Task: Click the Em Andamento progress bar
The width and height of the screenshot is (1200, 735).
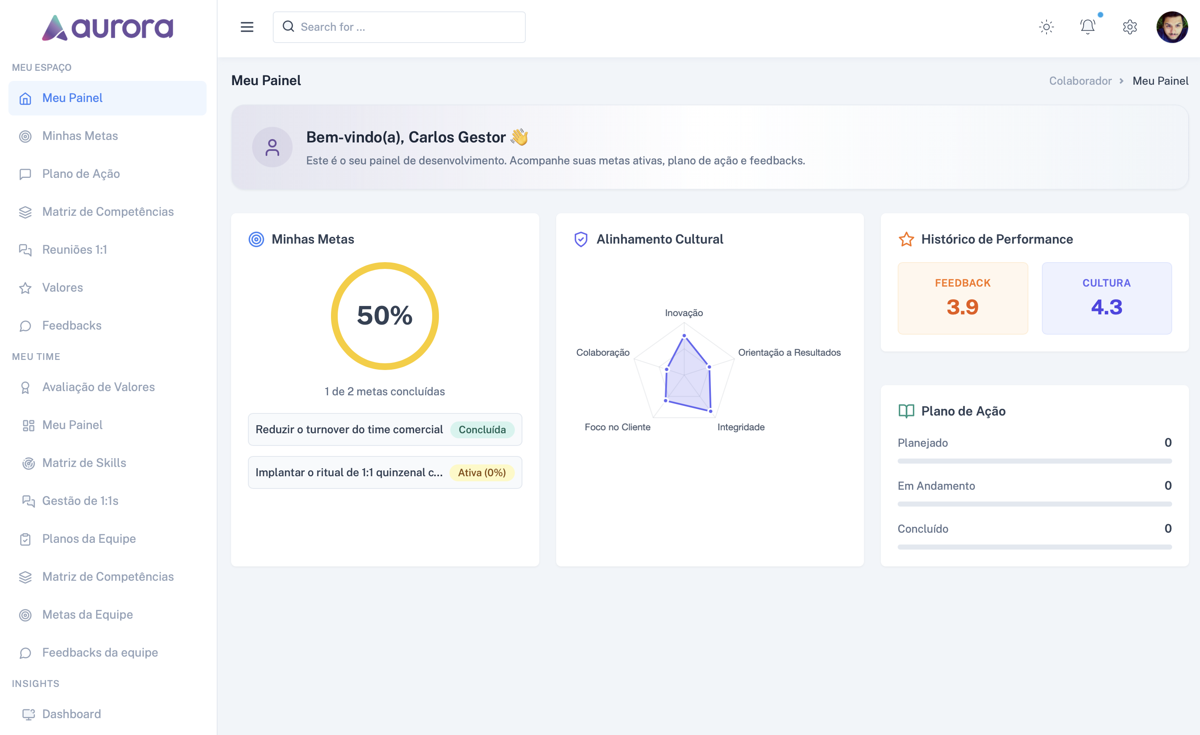Action: [1034, 504]
